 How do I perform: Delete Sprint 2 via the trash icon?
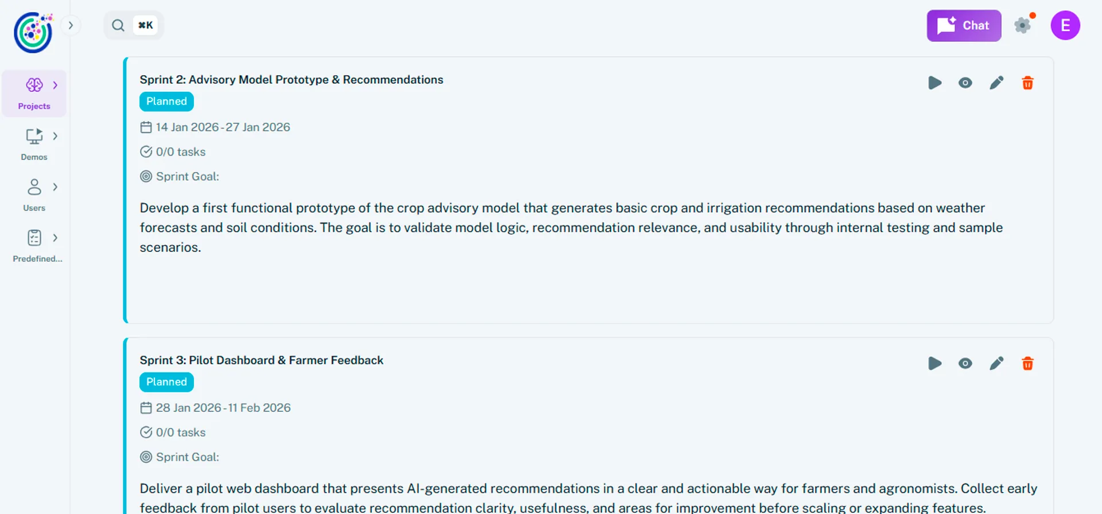(x=1027, y=82)
